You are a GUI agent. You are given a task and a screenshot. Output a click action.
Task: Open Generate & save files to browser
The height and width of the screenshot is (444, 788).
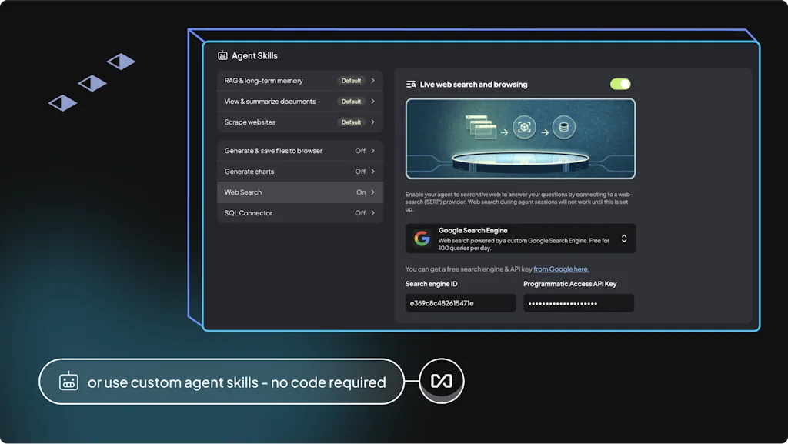coord(273,151)
